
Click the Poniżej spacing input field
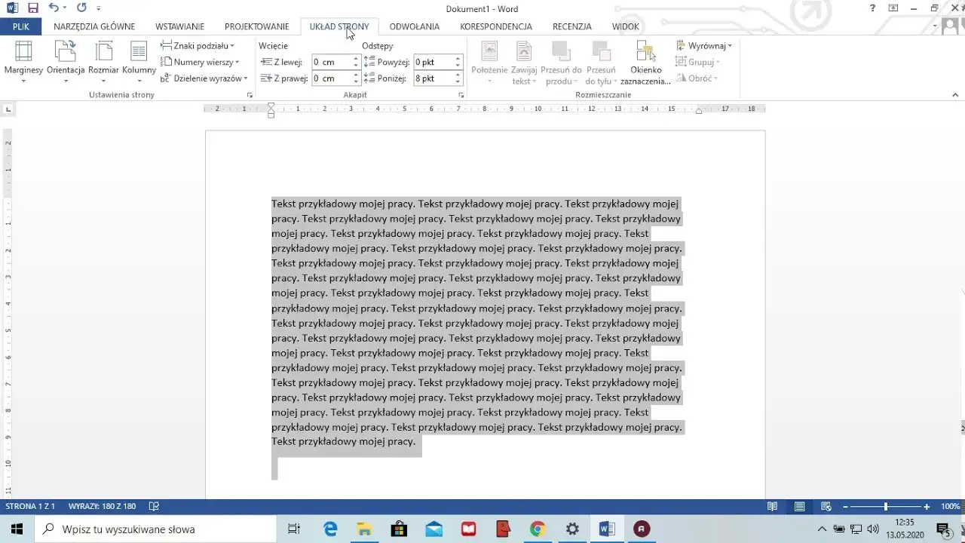point(431,78)
